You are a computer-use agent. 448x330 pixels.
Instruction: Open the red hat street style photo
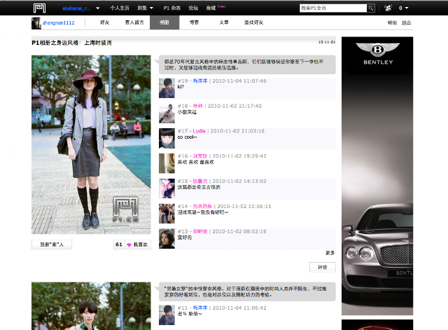pyautogui.click(x=91, y=145)
